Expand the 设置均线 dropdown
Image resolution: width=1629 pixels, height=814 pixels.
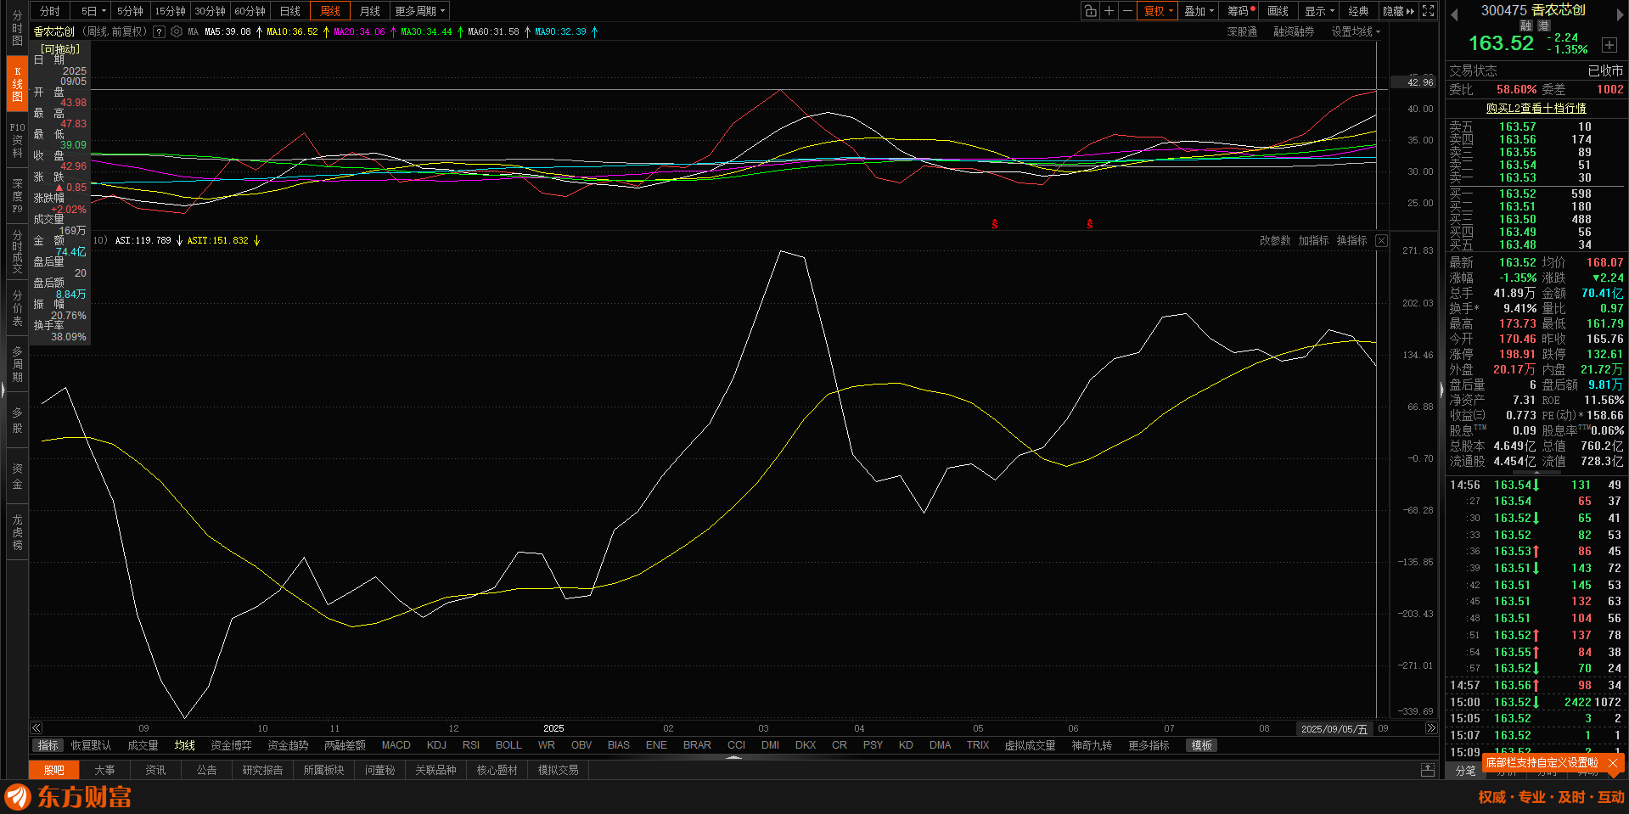1355,32
